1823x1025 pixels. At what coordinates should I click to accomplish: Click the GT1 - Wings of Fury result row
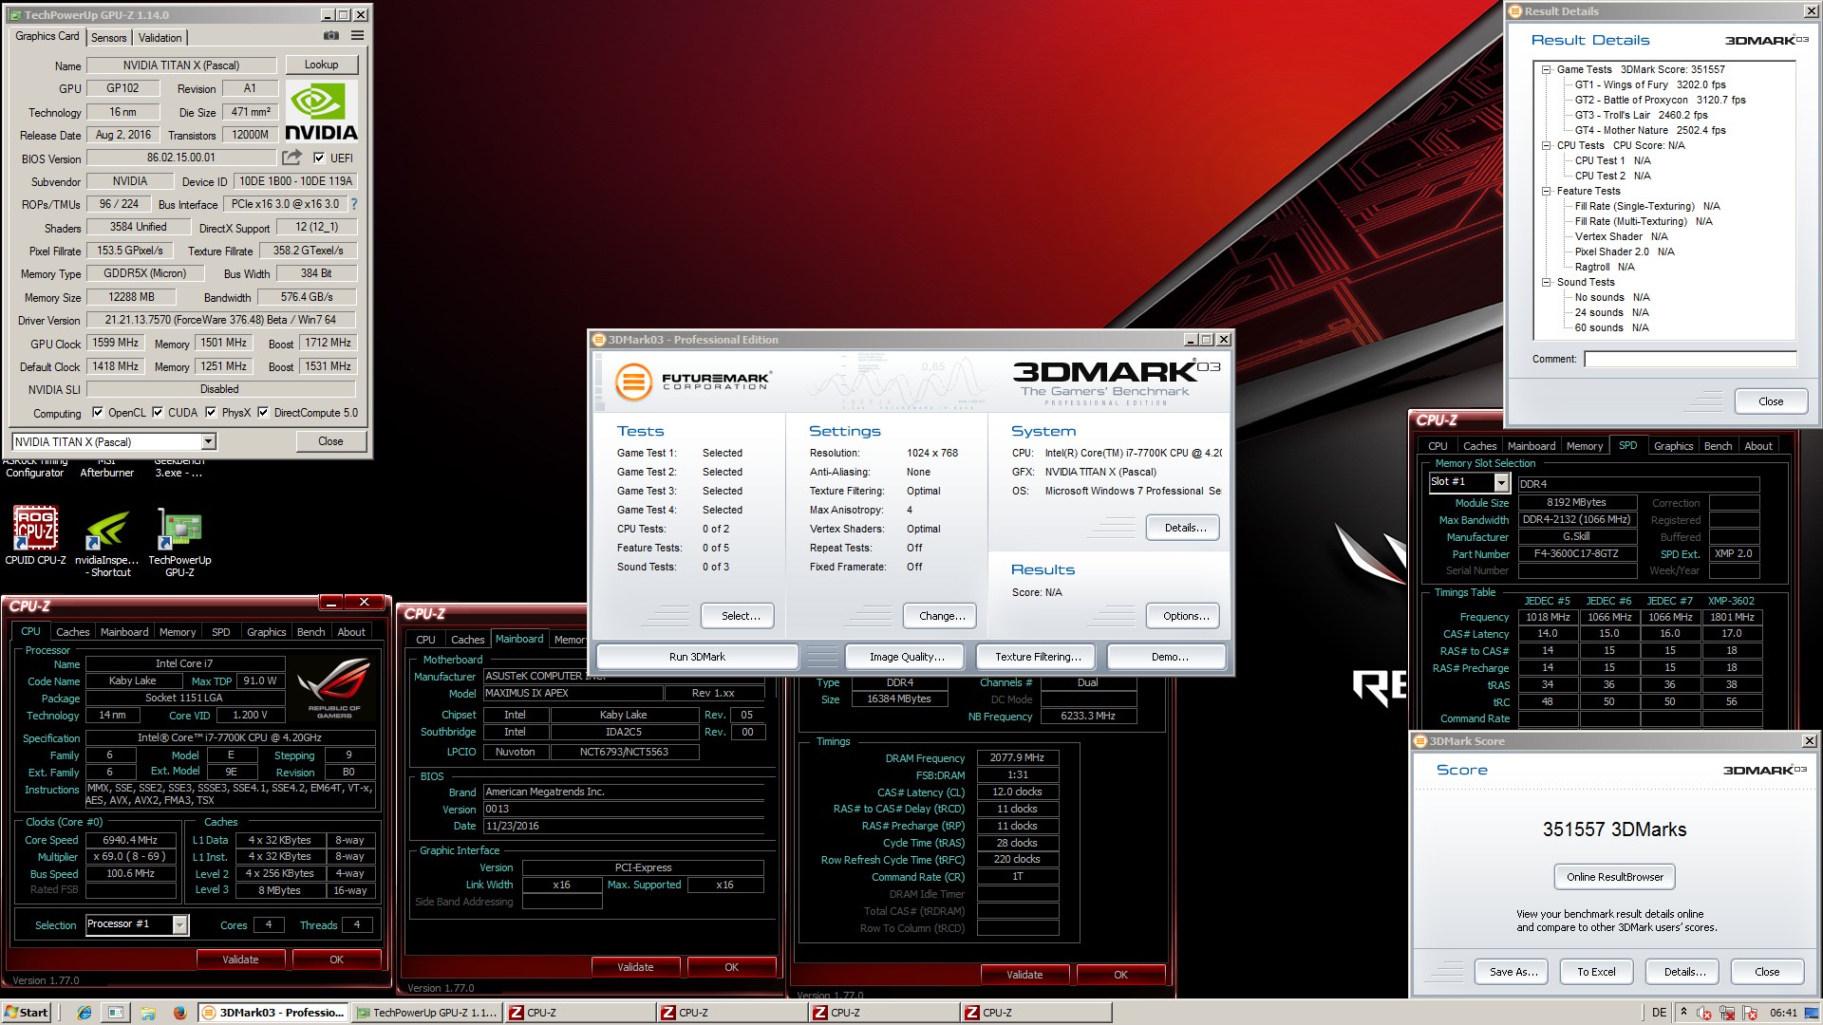pos(1650,84)
